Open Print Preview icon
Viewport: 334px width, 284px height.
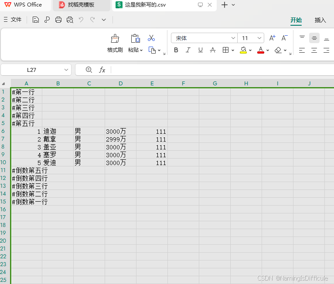[x=70, y=20]
